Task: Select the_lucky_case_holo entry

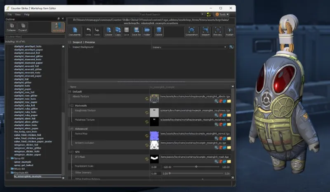Action: click(26, 132)
